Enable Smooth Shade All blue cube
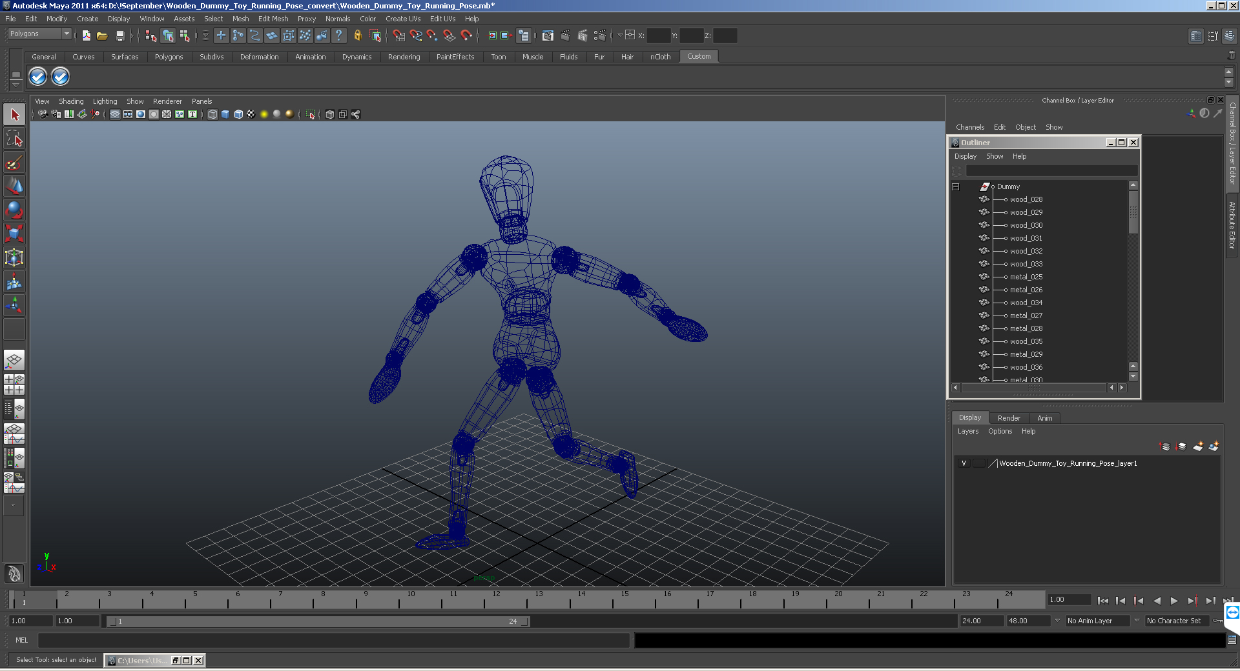This screenshot has height=671, width=1240. 225,114
